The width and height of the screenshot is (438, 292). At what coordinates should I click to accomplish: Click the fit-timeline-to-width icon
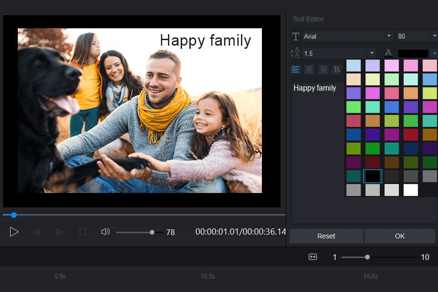pyautogui.click(x=313, y=257)
